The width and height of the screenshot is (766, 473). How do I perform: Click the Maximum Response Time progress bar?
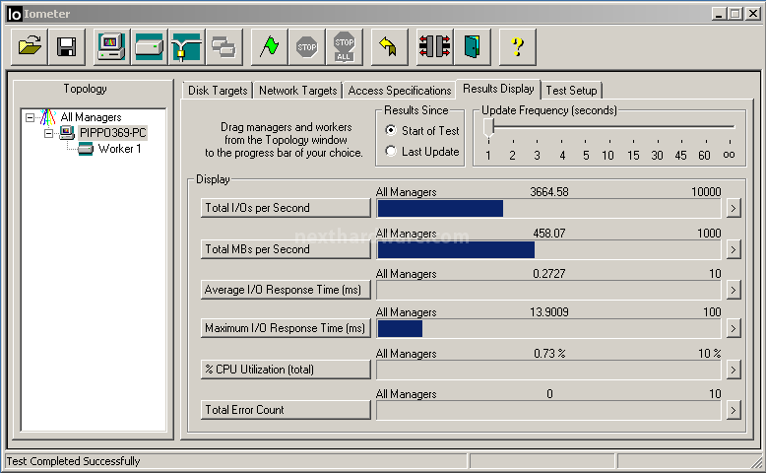tap(548, 329)
